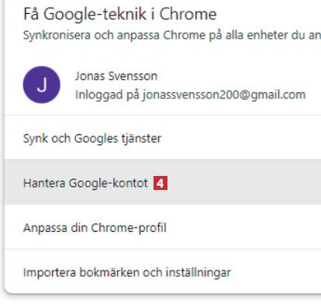Viewport: 321px width, 307px height.
Task: Open Importera bokmärken och inställningar
Action: click(x=163, y=272)
